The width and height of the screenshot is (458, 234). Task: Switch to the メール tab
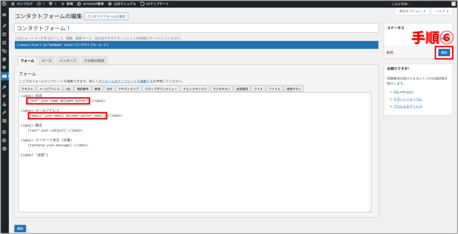(x=47, y=60)
